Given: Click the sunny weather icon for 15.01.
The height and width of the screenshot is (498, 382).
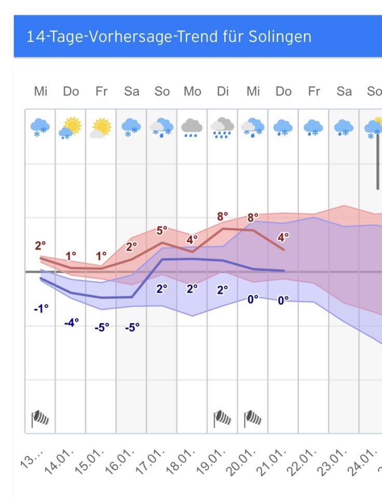Looking at the screenshot, I should pyautogui.click(x=101, y=127).
